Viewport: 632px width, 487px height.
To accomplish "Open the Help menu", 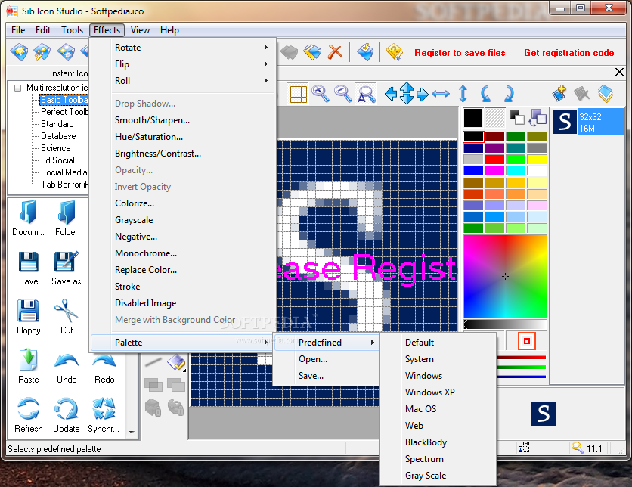I will [x=169, y=30].
